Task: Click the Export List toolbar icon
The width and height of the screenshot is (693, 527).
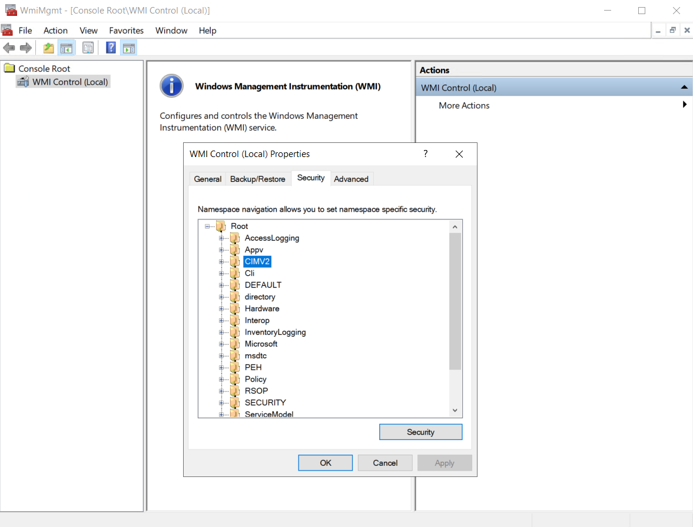Action: pos(88,48)
